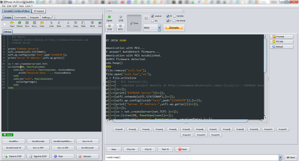This screenshot has height=161, width=299.
Task: Toggle the RTS line button
Action: (120, 27)
